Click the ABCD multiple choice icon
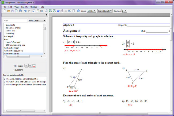The image size is (174, 116). point(62,11)
